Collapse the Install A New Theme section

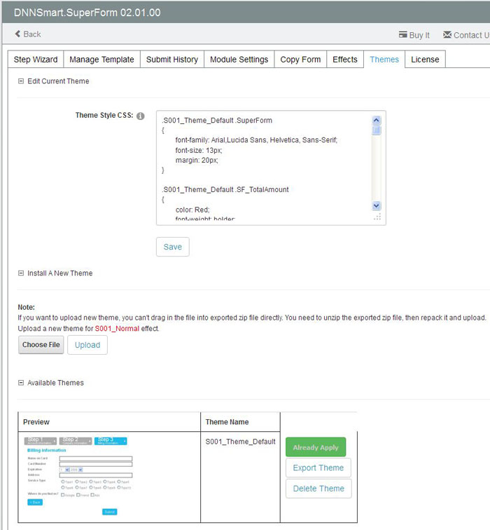(x=21, y=273)
